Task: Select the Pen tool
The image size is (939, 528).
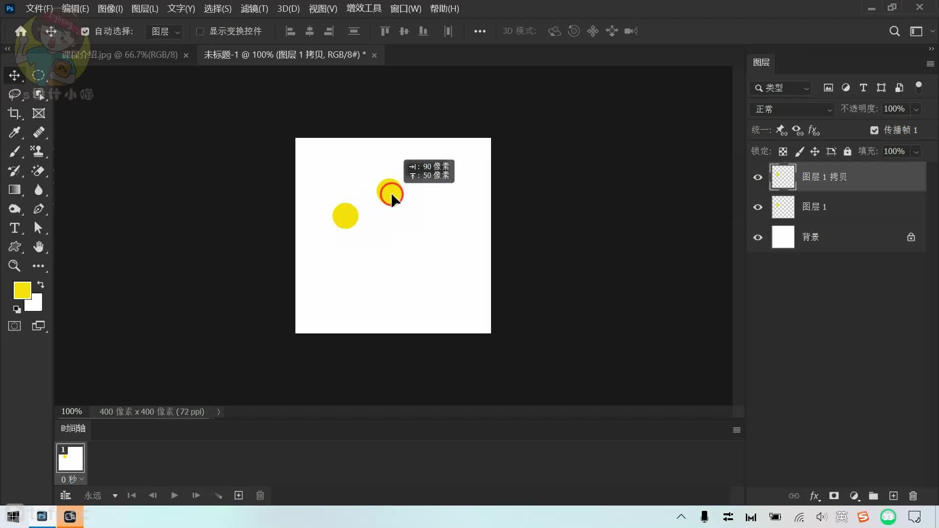Action: point(38,209)
